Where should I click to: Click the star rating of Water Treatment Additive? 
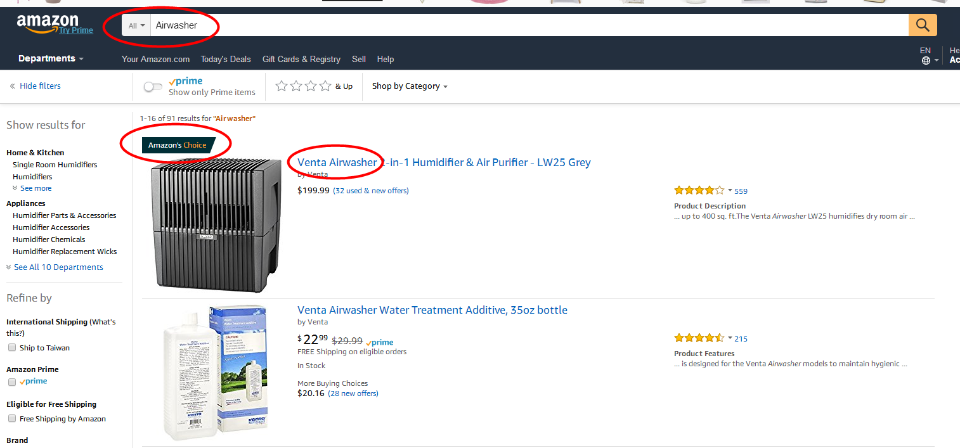699,338
